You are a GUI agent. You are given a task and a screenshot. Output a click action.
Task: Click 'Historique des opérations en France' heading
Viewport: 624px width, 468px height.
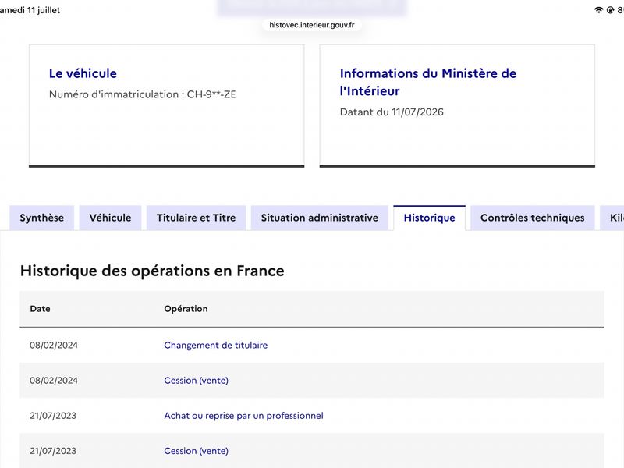pyautogui.click(x=152, y=271)
